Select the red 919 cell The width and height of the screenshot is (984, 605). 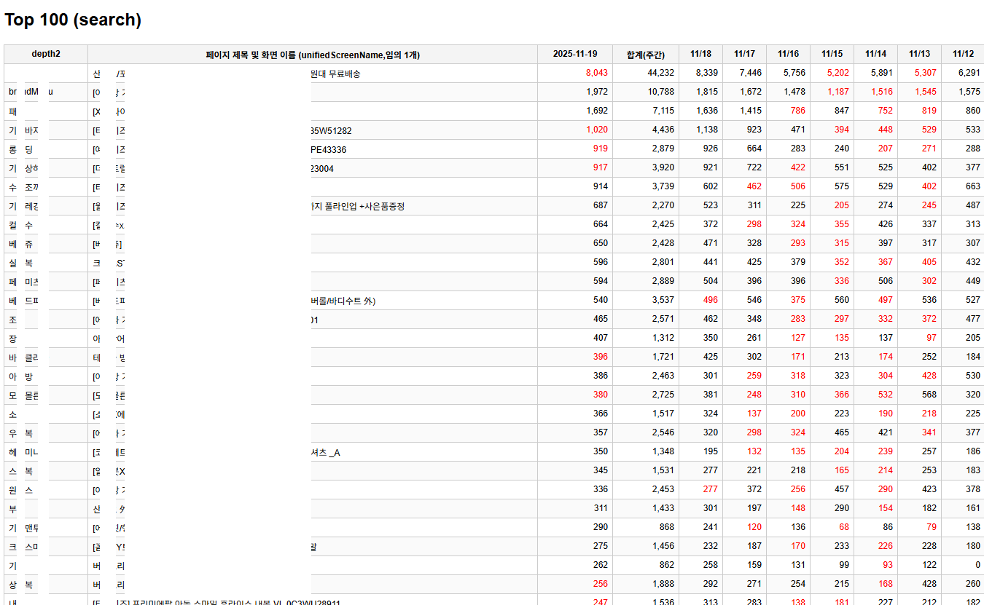(x=575, y=149)
